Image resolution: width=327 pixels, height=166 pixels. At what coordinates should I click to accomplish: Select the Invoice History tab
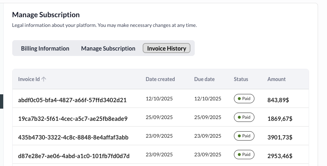pyautogui.click(x=167, y=48)
